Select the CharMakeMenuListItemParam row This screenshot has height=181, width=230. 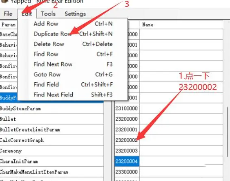(x=51, y=172)
